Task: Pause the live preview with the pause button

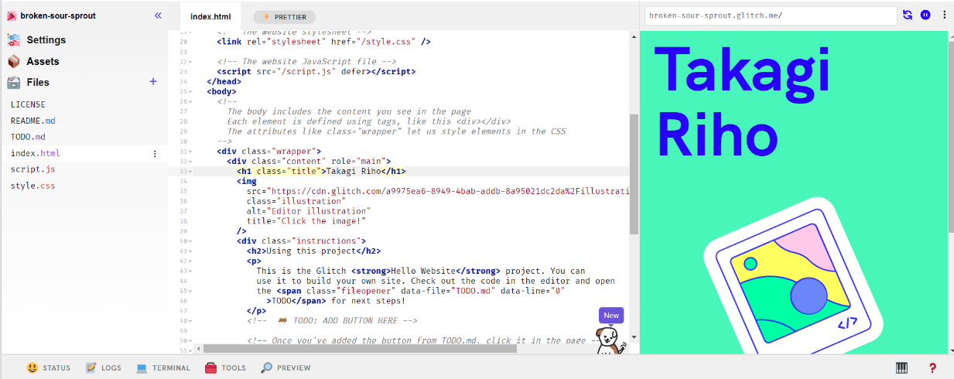Action: [x=925, y=15]
